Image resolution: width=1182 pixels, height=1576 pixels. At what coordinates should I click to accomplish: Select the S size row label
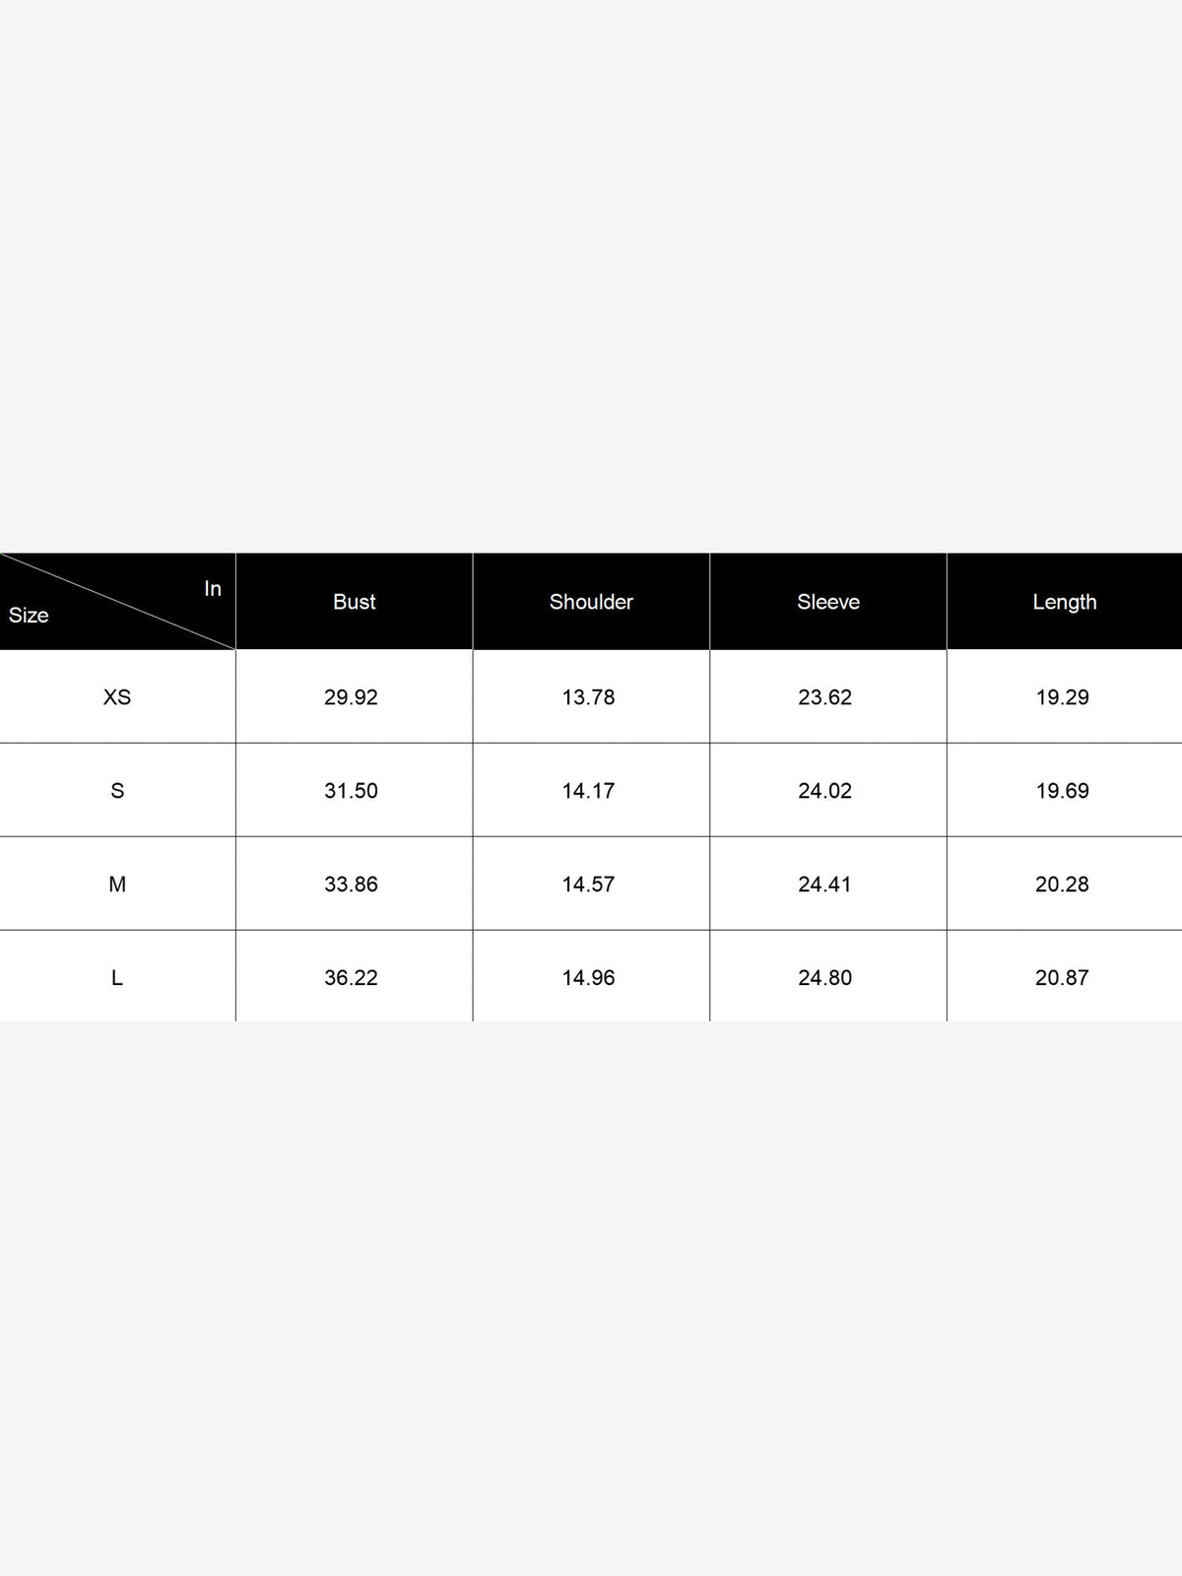117,791
